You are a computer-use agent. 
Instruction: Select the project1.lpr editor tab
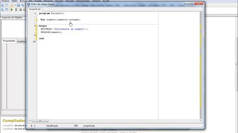click(x=35, y=9)
